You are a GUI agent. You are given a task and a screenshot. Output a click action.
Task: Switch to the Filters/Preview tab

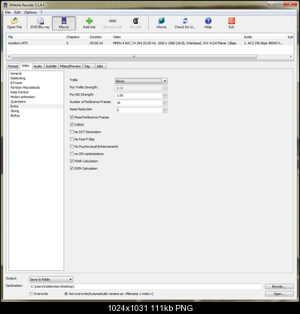click(70, 66)
